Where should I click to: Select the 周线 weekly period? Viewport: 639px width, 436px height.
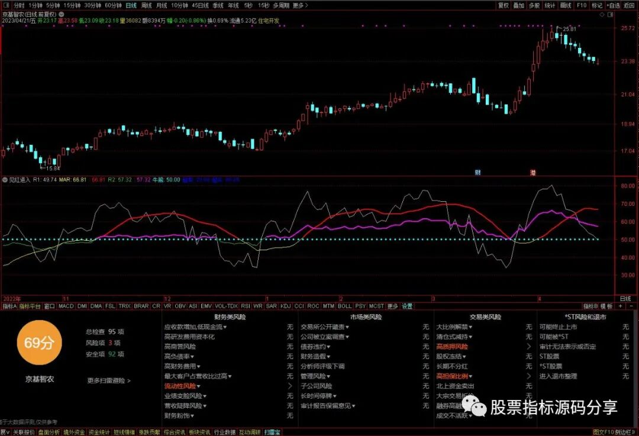146,5
